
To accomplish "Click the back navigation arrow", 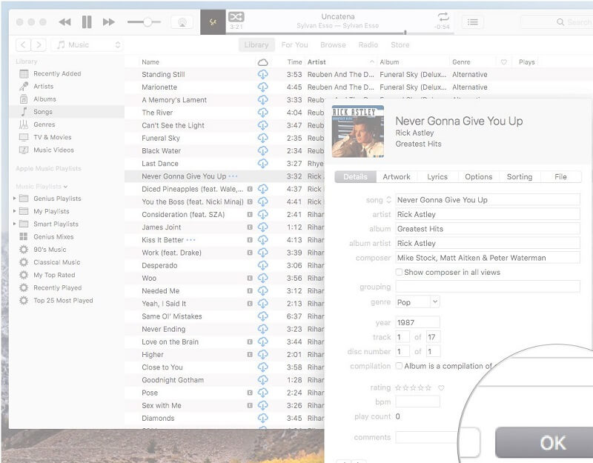I will point(21,44).
